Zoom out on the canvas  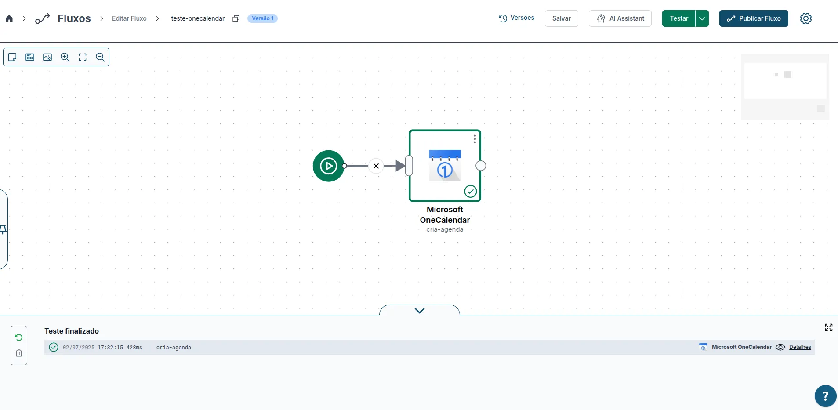coord(100,57)
